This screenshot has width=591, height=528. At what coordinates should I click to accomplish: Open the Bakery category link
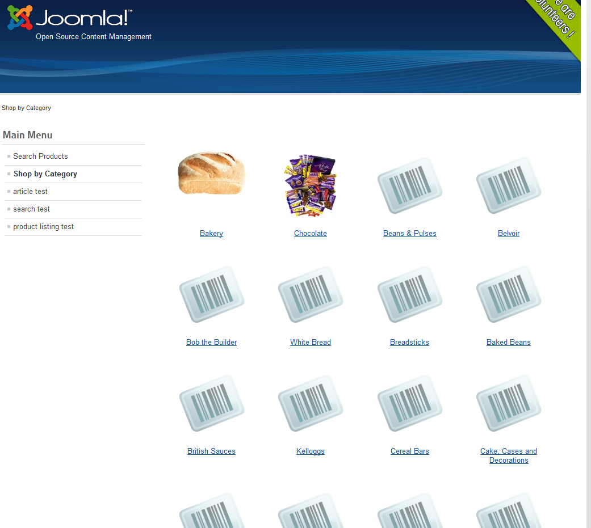pyautogui.click(x=211, y=234)
